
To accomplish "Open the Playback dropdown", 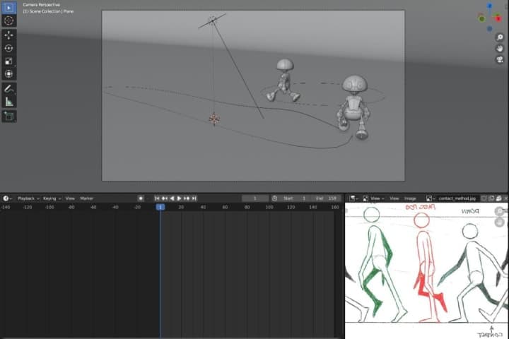I will pyautogui.click(x=28, y=198).
